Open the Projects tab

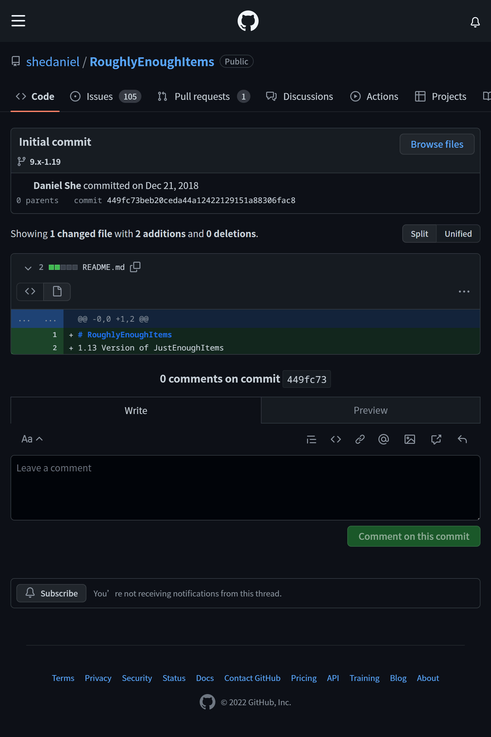pos(441,97)
